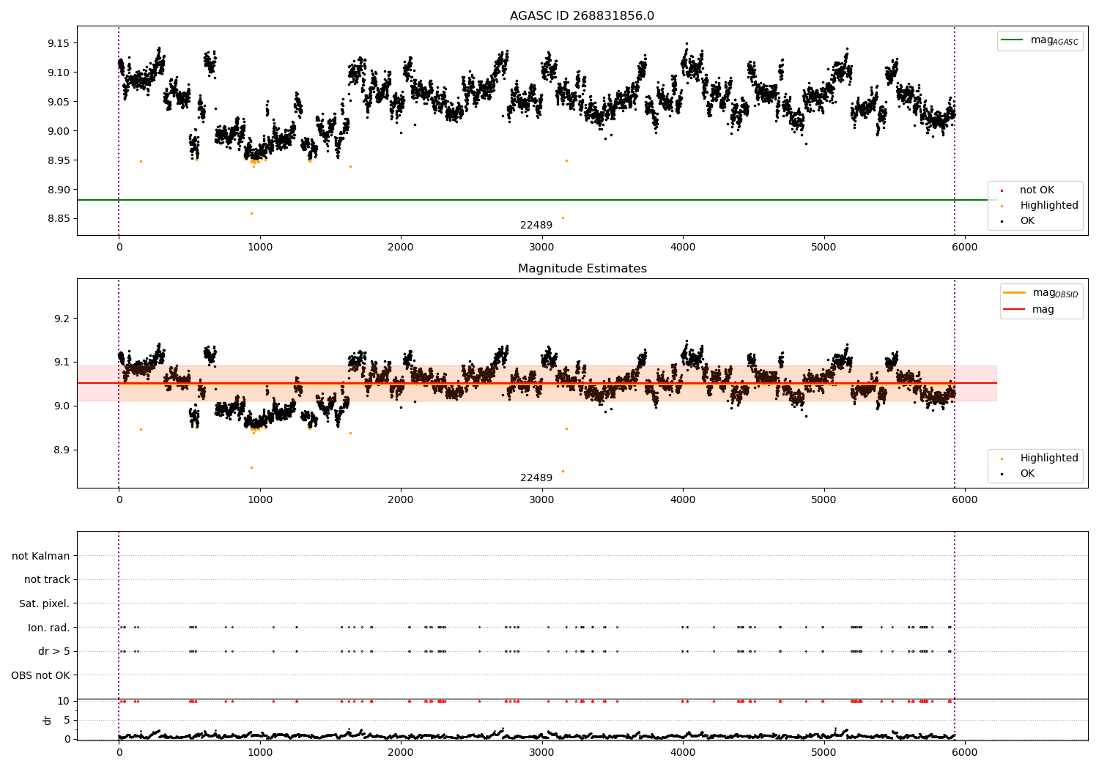This screenshot has width=1099, height=769.
Task: Click Highlighted in the Magnitude Estimates legend
Action: pos(1049,458)
